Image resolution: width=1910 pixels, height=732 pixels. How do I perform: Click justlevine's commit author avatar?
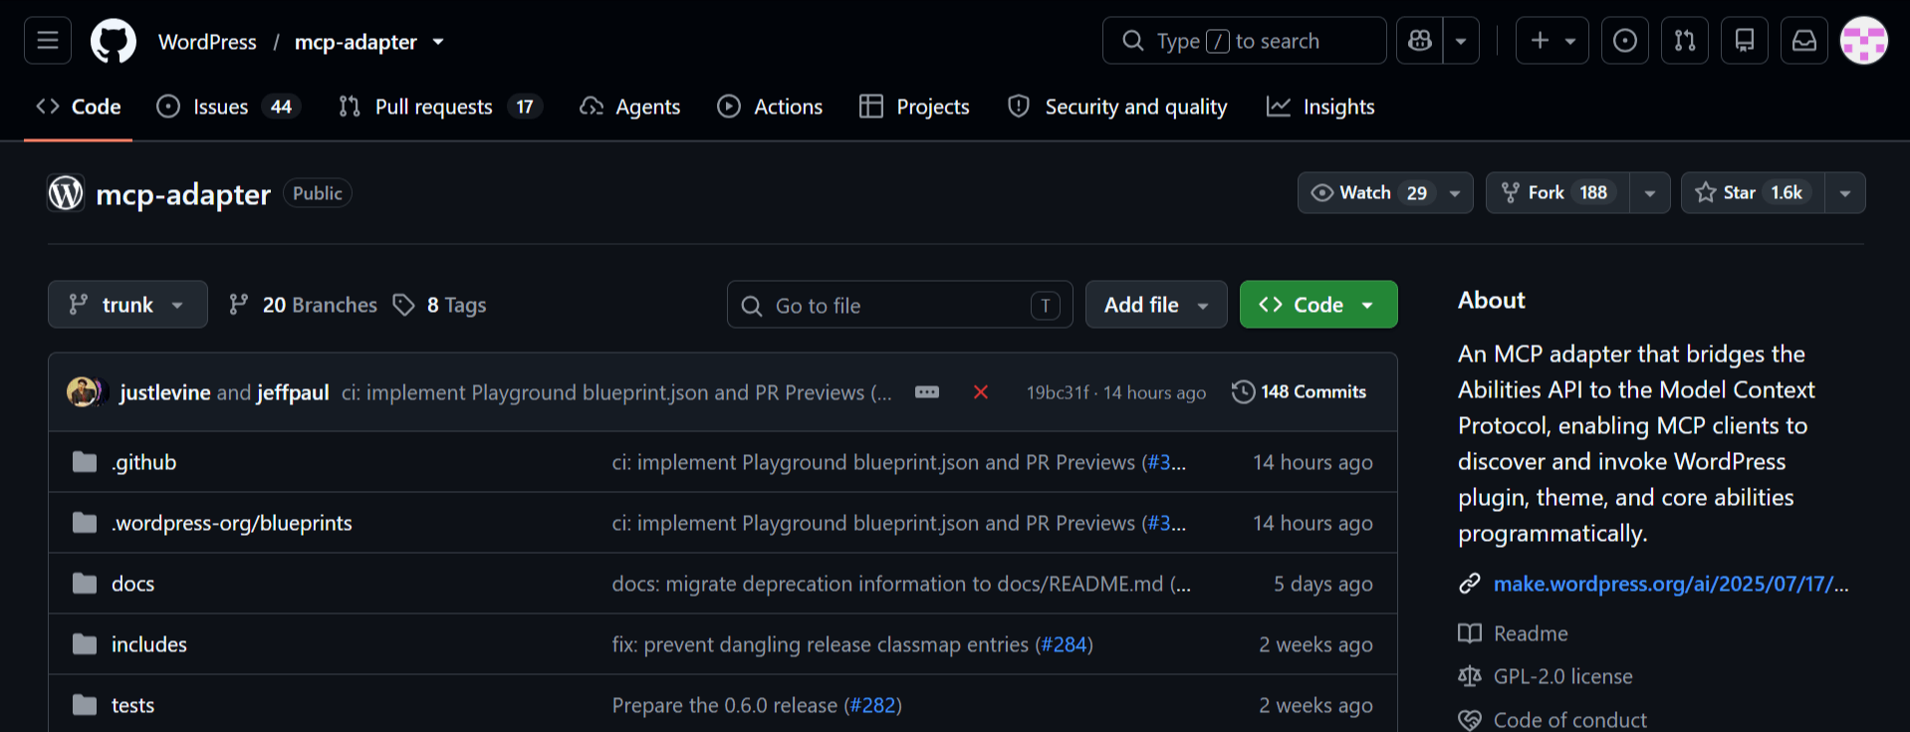pos(84,392)
